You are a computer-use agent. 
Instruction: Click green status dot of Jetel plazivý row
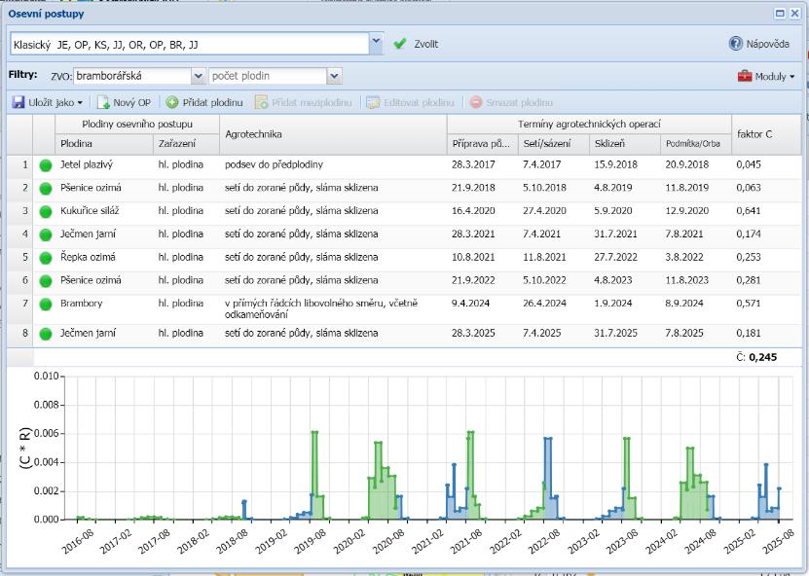coord(46,165)
